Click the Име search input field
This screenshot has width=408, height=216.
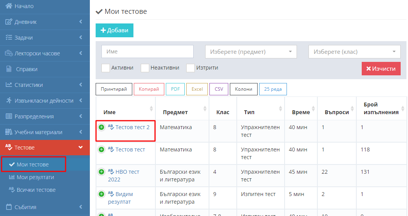click(x=147, y=52)
